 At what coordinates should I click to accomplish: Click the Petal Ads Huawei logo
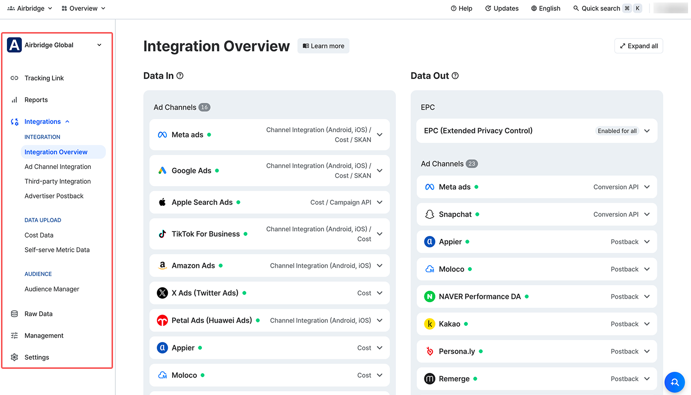pyautogui.click(x=162, y=320)
